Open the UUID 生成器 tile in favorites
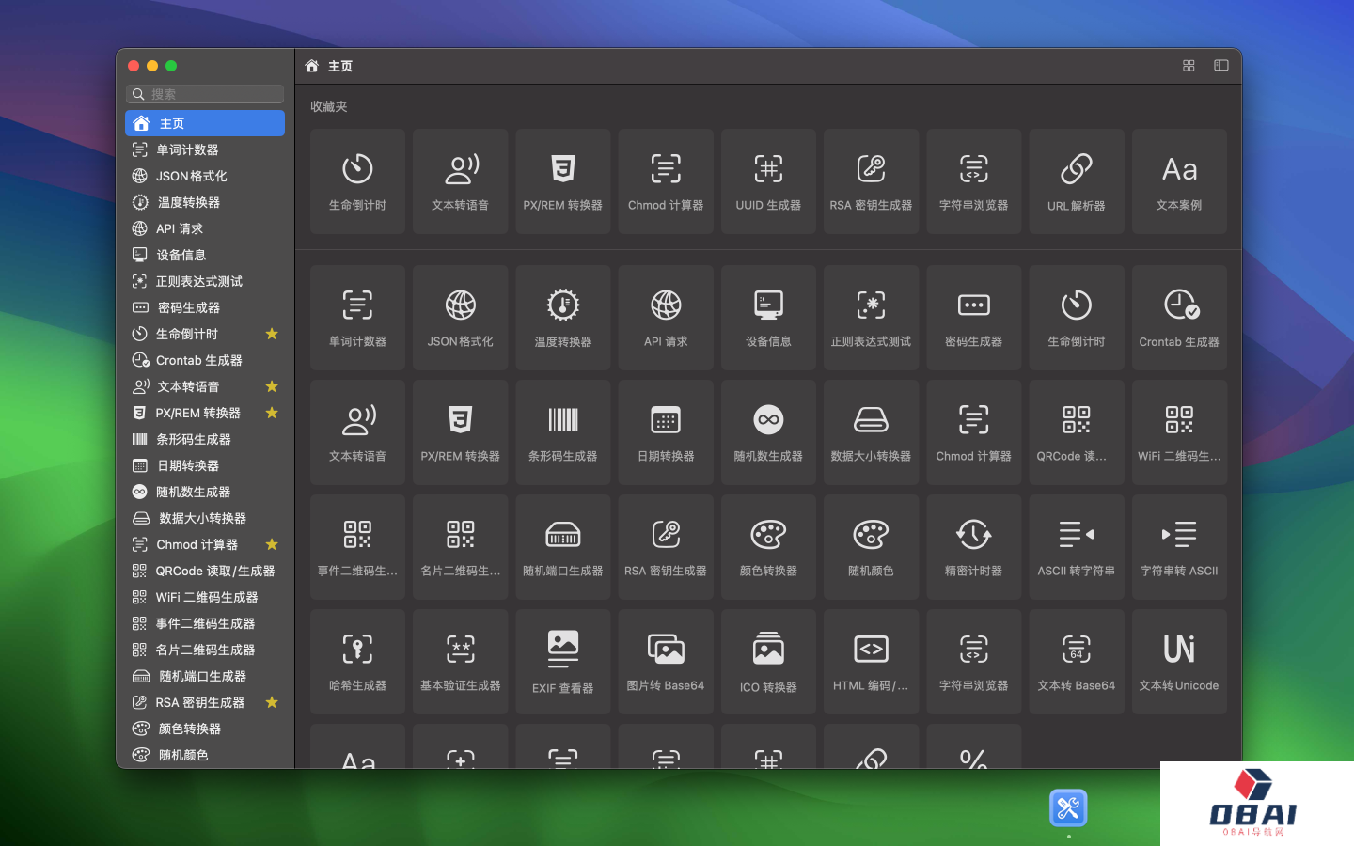The width and height of the screenshot is (1354, 846). [x=768, y=181]
